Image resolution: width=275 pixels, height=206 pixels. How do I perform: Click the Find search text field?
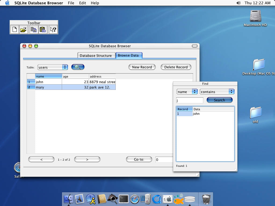coord(190,100)
